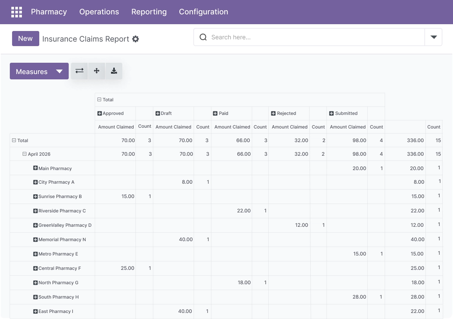Expand the Submitted column header
The image size is (453, 319).
point(343,113)
